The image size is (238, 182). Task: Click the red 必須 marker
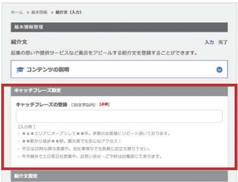click(105, 104)
